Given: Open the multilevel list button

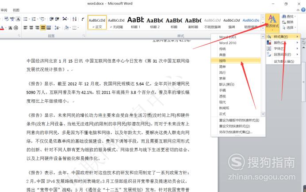Looking at the screenshot, I should point(42,19).
